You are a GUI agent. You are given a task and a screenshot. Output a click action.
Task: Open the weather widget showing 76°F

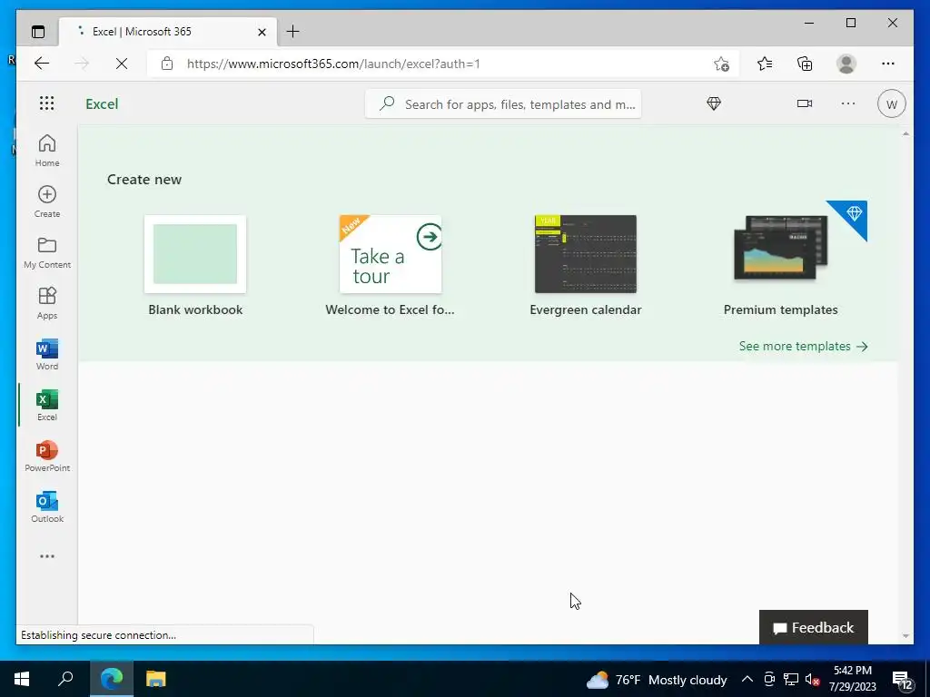657,679
